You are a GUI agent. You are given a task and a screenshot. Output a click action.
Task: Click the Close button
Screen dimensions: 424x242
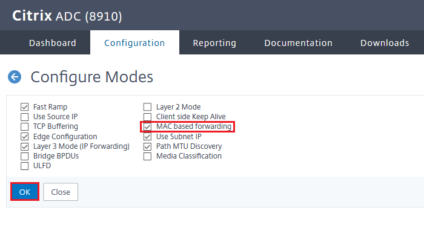click(61, 192)
